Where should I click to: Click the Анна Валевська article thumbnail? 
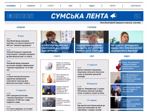(x=49, y=78)
